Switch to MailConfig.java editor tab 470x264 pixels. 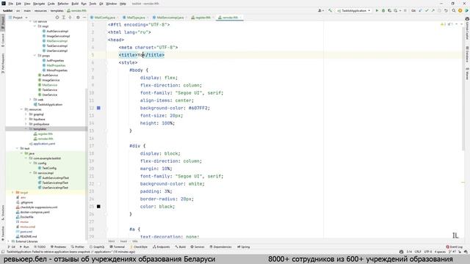coord(103,18)
